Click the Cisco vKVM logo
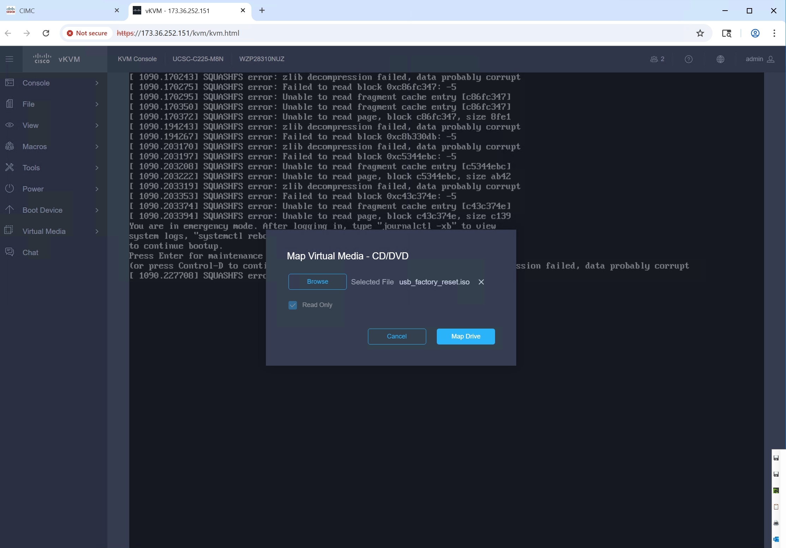 (x=56, y=59)
